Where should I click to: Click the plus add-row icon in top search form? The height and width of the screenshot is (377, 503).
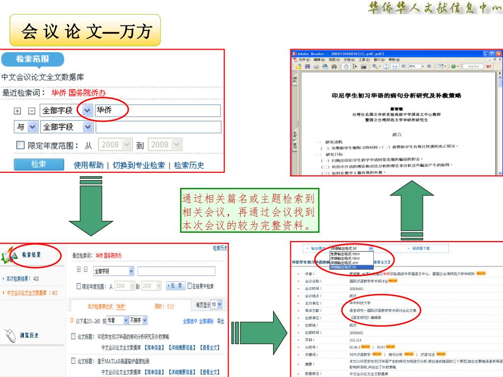17,111
